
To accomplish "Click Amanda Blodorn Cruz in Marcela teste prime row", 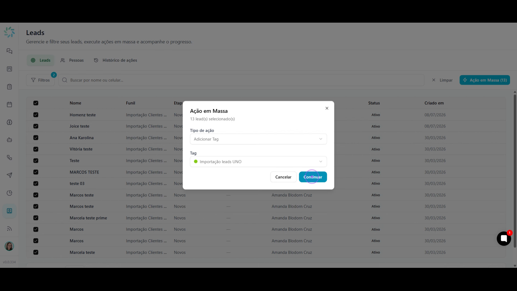I will (292, 218).
